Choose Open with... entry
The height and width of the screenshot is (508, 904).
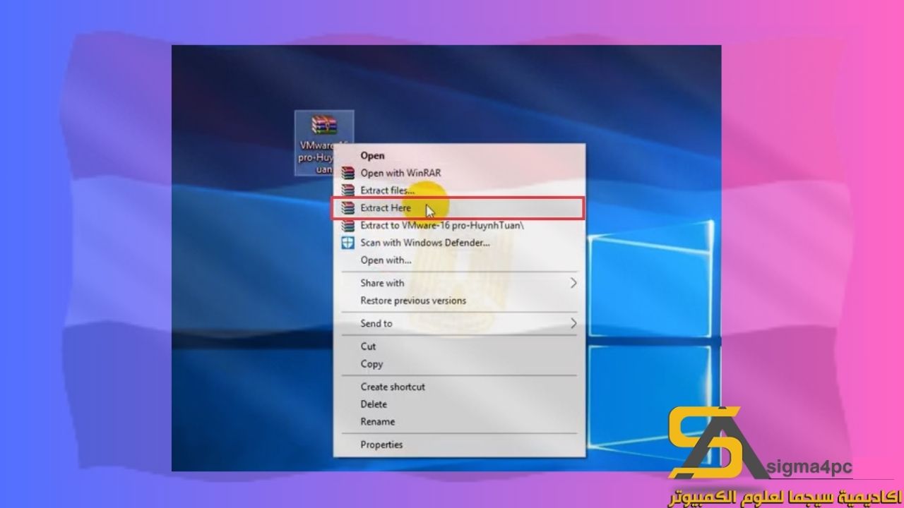386,260
